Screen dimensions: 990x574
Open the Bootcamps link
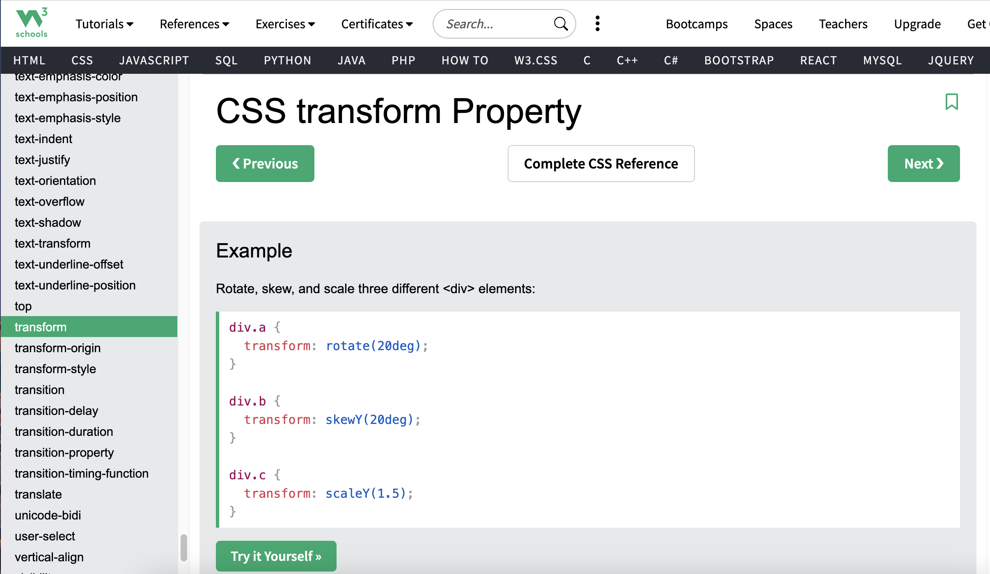point(697,24)
